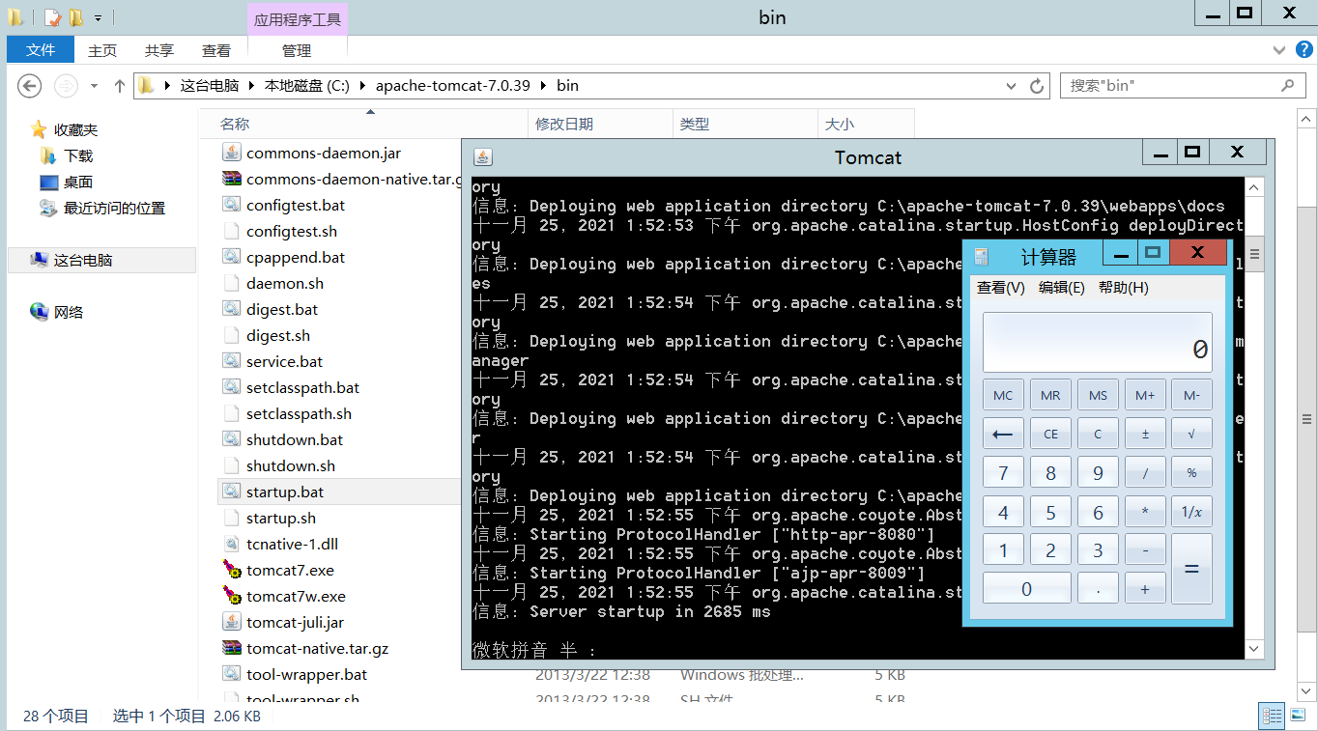Image resolution: width=1318 pixels, height=731 pixels.
Task: Click the search magnifier icon
Action: click(1287, 85)
